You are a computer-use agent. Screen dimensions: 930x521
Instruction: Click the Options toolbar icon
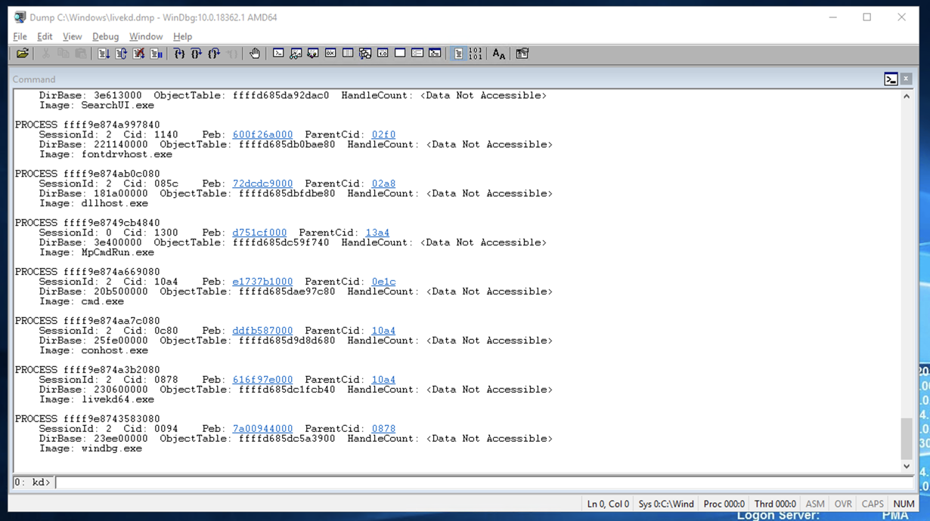(522, 54)
